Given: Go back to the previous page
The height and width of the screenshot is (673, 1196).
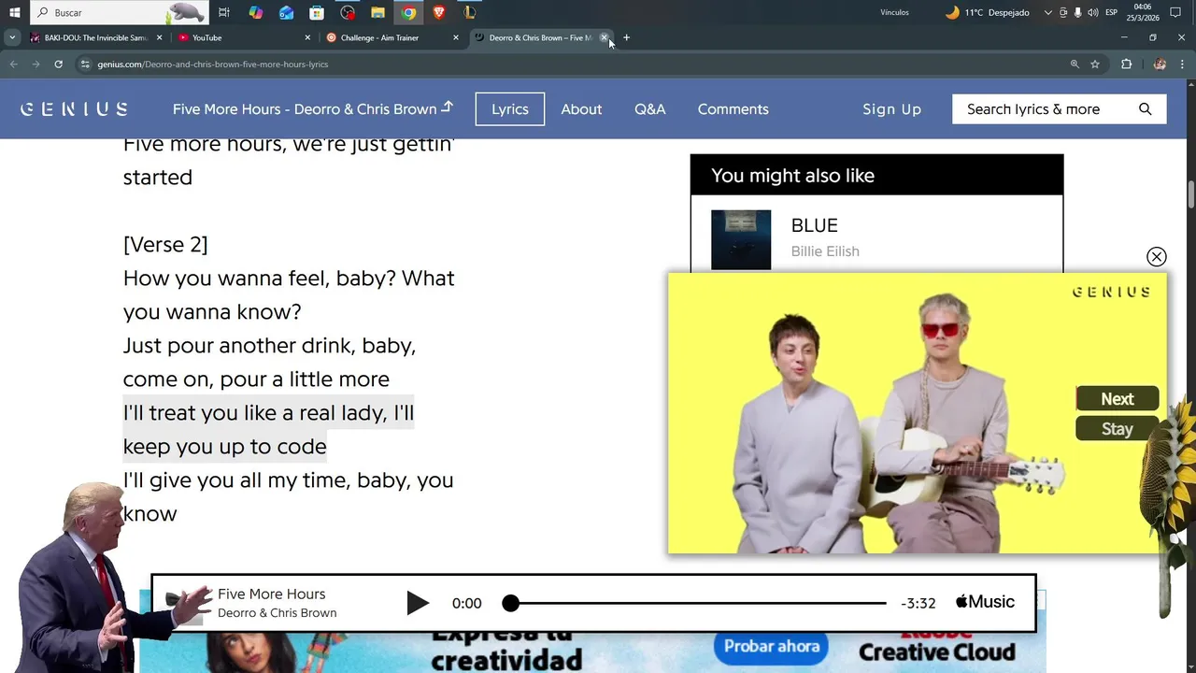Looking at the screenshot, I should pyautogui.click(x=13, y=64).
